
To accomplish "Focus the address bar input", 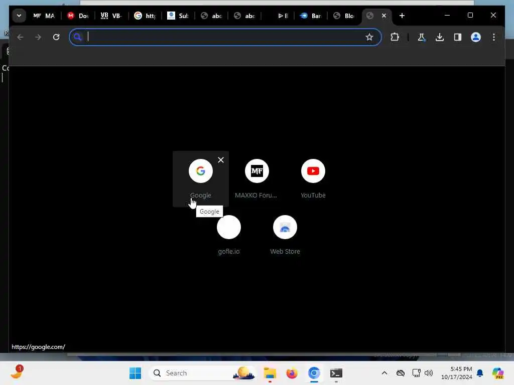I will (224, 37).
